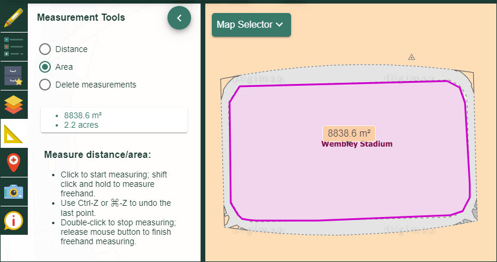Click the 8838.6 m² result in panel
The height and width of the screenshot is (262, 497).
[79, 115]
